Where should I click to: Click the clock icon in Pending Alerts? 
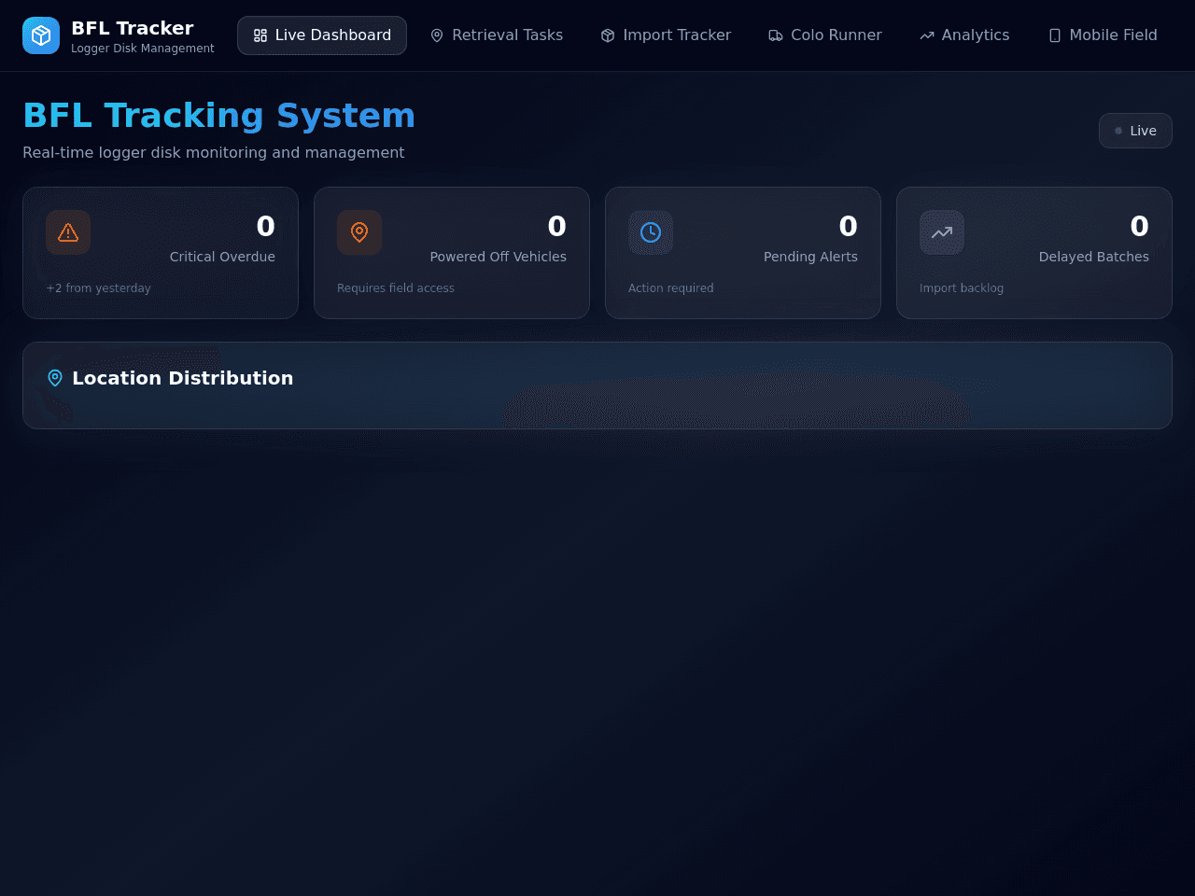pyautogui.click(x=651, y=232)
